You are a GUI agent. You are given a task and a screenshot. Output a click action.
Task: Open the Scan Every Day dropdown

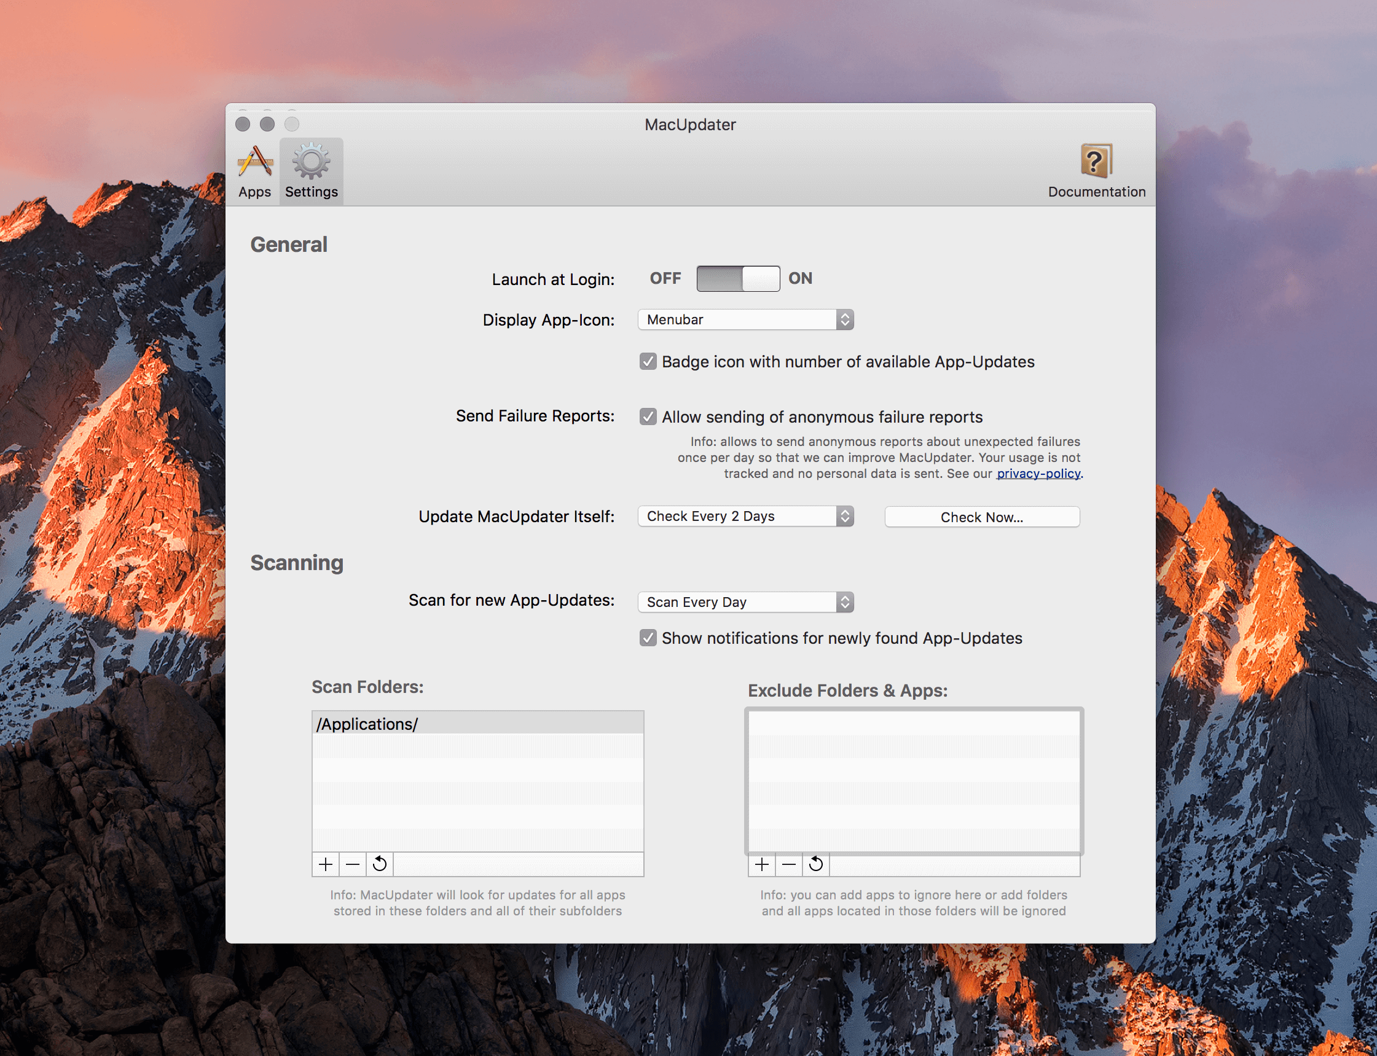746,602
